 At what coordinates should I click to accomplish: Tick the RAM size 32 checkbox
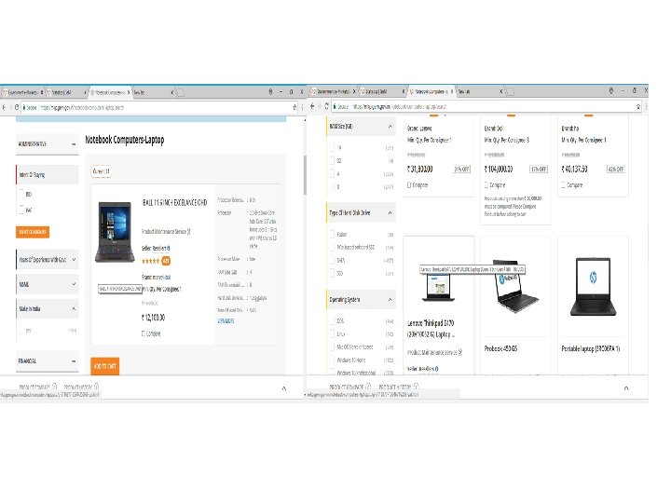tap(332, 160)
